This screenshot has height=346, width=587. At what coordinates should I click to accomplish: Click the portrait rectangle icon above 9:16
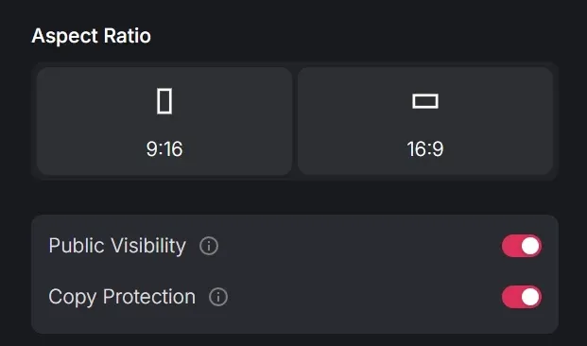164,101
